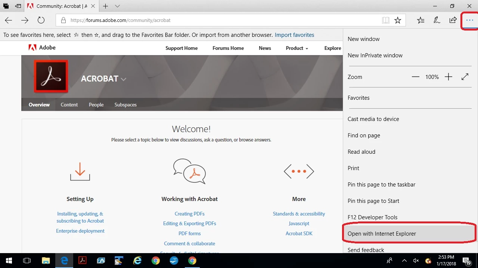This screenshot has height=268, width=478.
Task: Open Enterprise deployment link
Action: 80,231
